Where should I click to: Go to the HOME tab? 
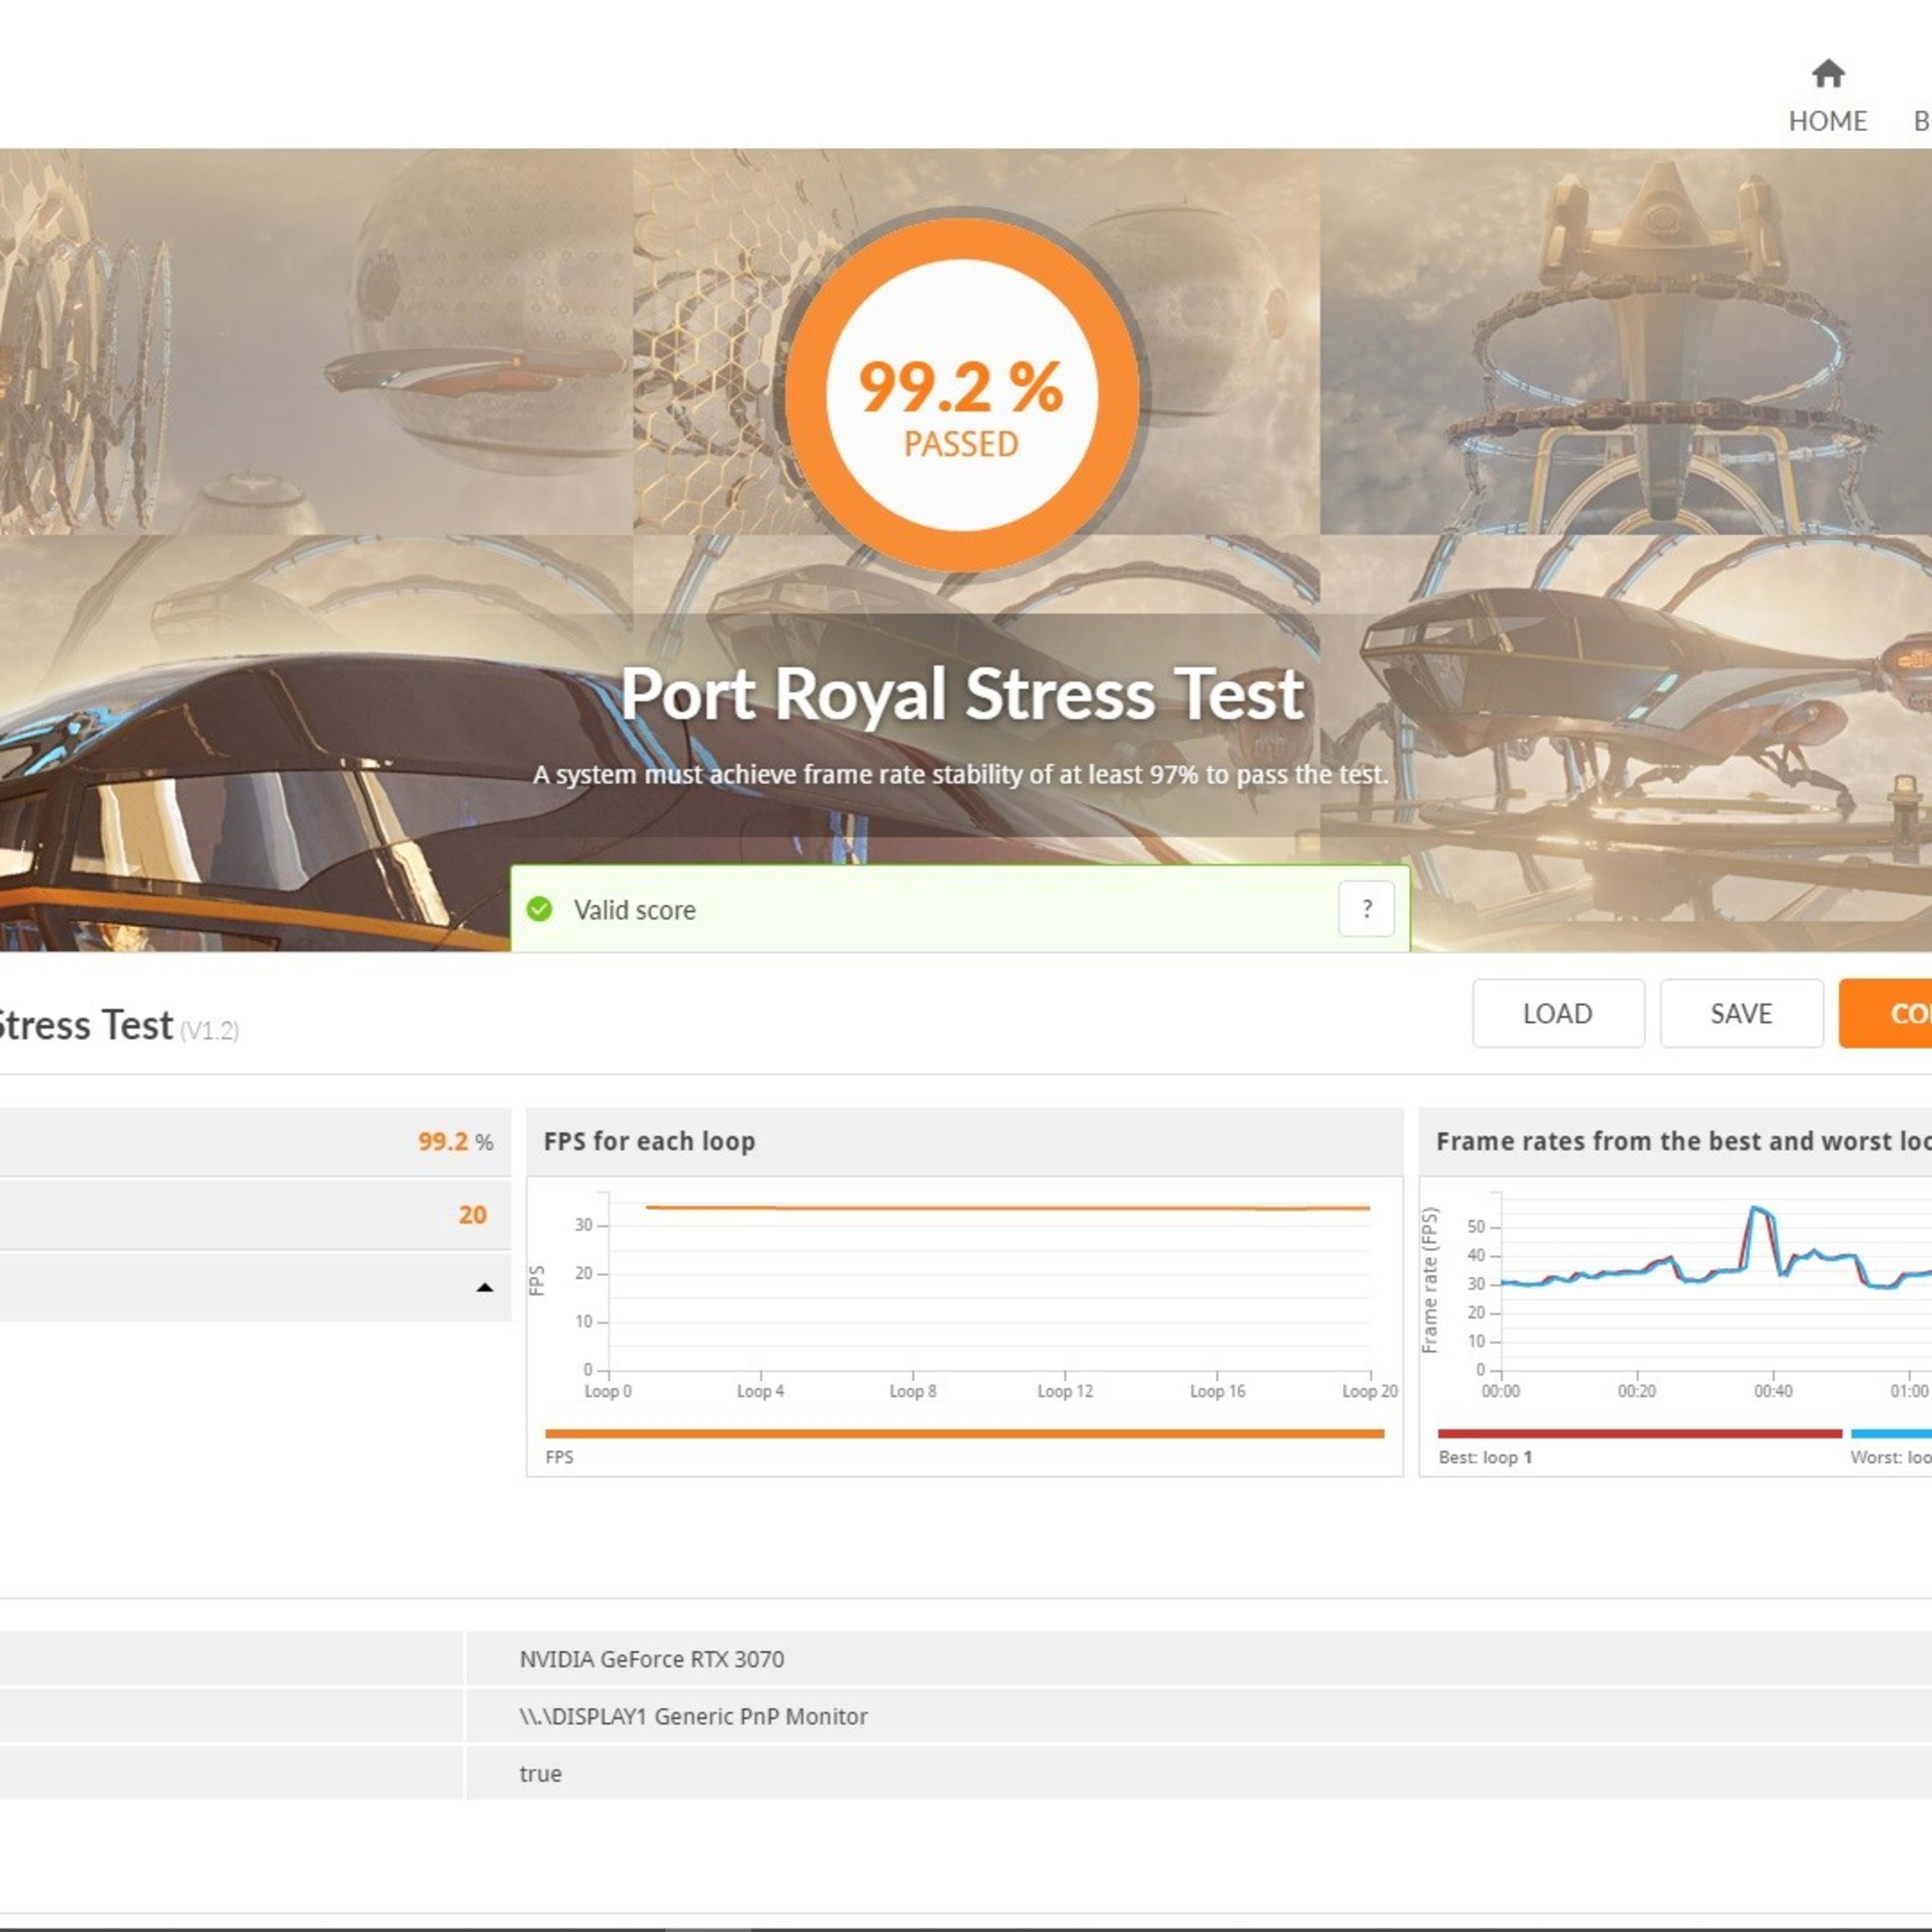(1827, 96)
